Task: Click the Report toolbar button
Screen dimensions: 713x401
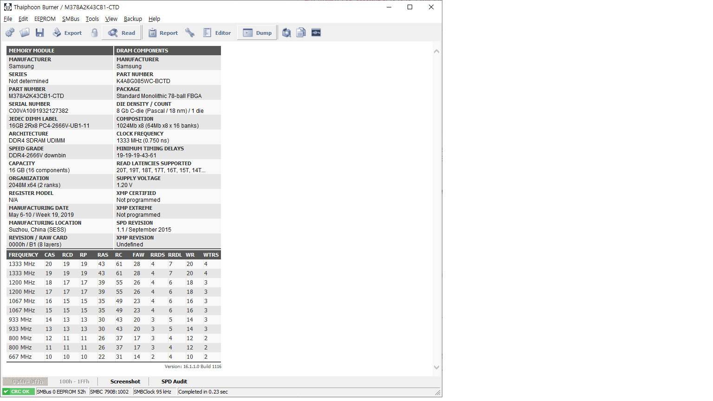Action: coord(163,32)
